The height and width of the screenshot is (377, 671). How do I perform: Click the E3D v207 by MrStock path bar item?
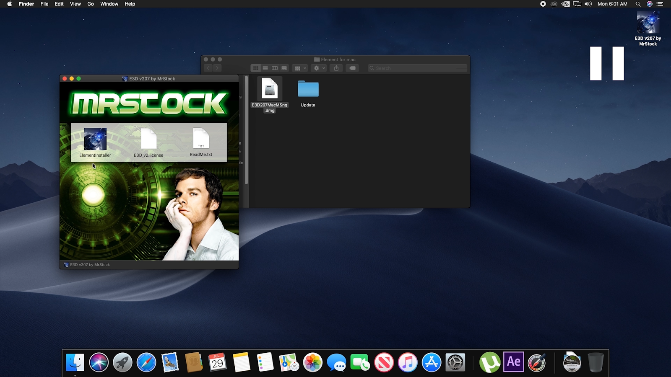tap(87, 265)
